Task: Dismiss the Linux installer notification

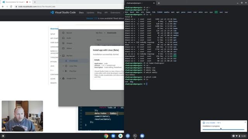Action: [x=245, y=122]
